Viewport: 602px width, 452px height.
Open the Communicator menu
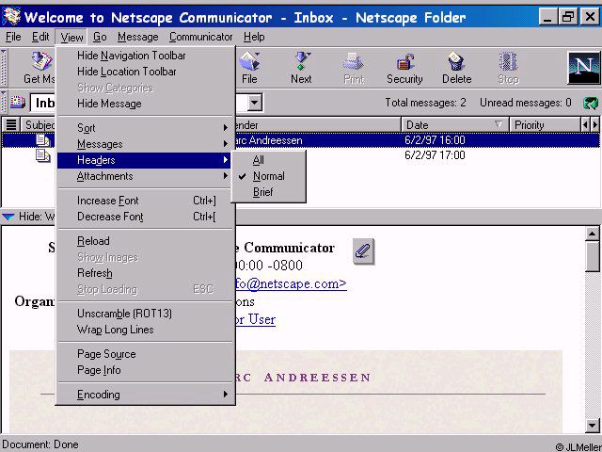200,37
